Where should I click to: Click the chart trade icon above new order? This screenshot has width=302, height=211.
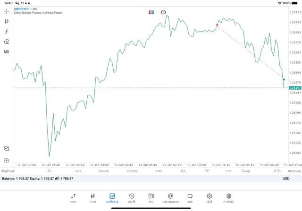coord(7,148)
